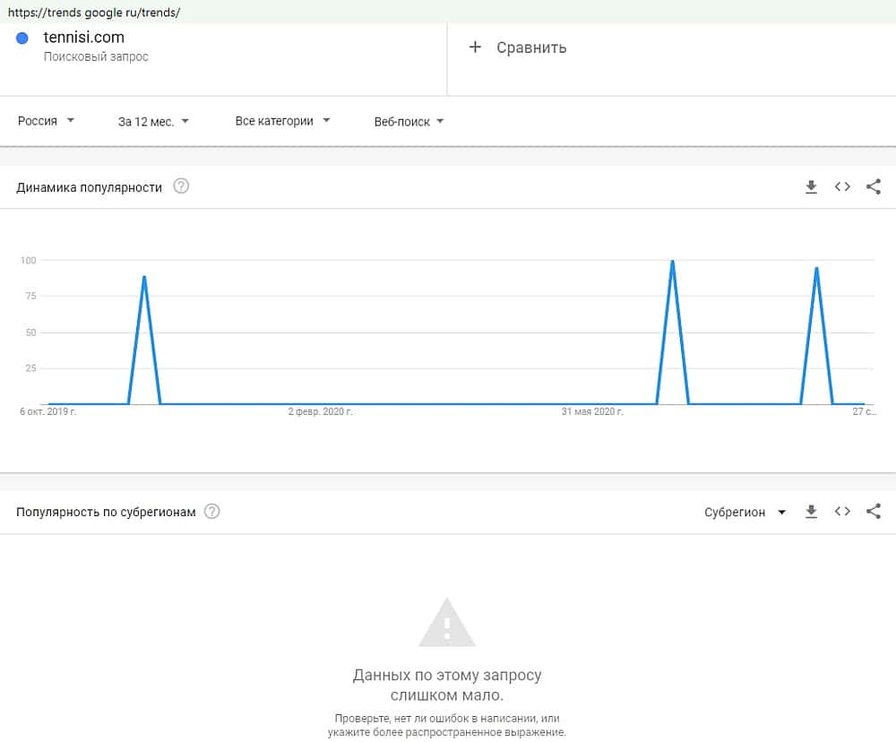Image resolution: width=896 pixels, height=742 pixels.
Task: Open the Все категории dropdown
Action: click(x=283, y=121)
